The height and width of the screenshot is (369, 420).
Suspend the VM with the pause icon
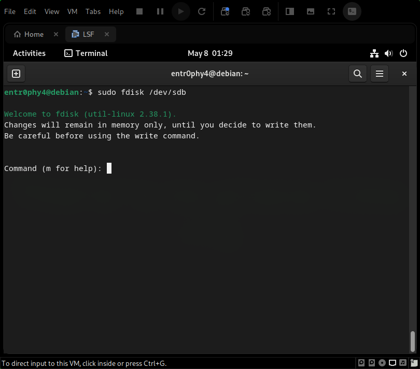tap(160, 11)
